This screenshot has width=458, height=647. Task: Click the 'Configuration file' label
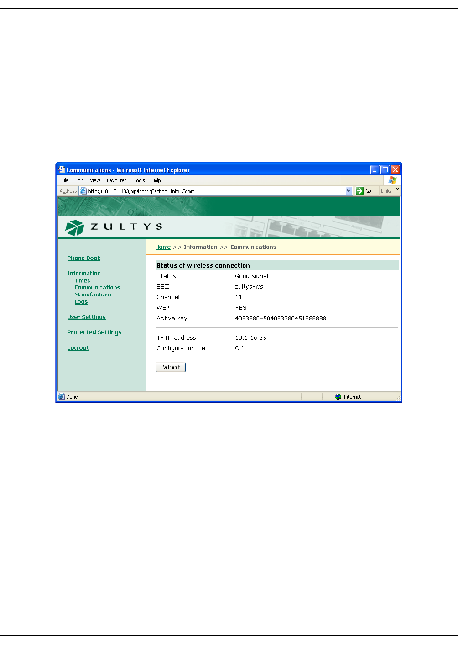click(181, 348)
